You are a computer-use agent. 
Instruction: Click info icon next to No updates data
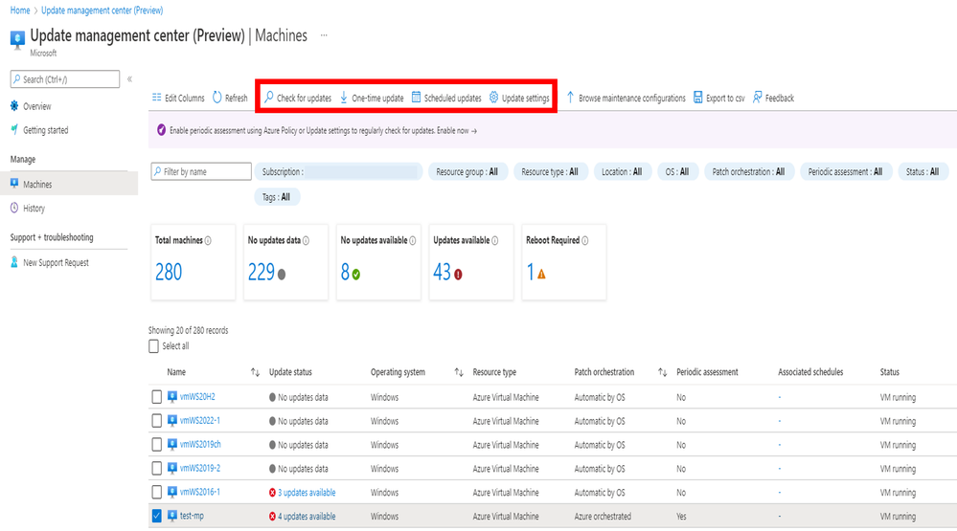pos(306,241)
